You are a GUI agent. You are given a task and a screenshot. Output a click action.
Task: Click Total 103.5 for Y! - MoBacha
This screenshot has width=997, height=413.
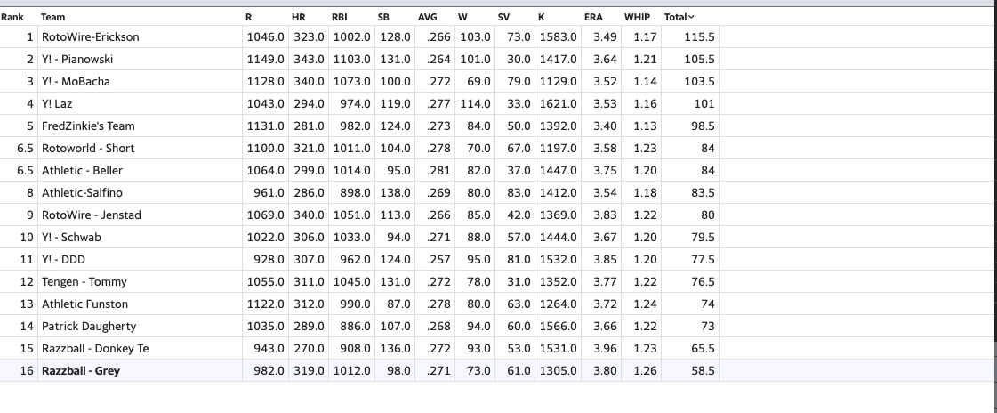click(x=699, y=82)
